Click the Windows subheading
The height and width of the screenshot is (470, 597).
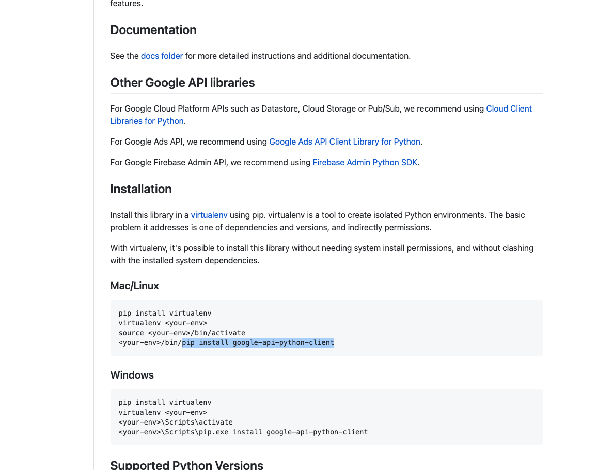point(132,375)
